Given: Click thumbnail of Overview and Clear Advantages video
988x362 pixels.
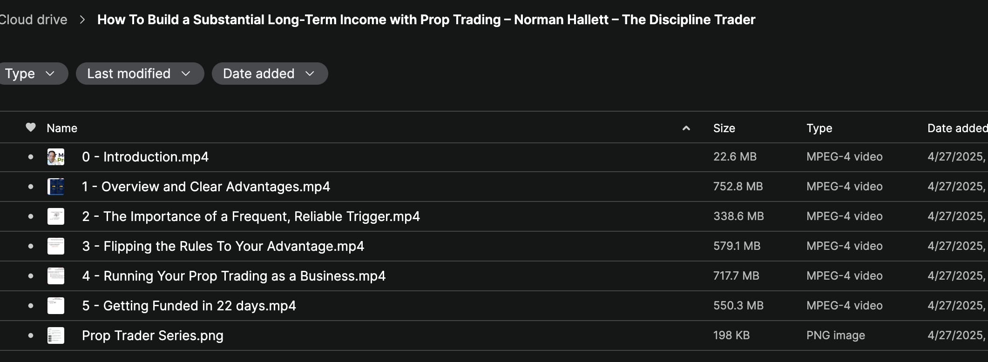Looking at the screenshot, I should click(56, 187).
